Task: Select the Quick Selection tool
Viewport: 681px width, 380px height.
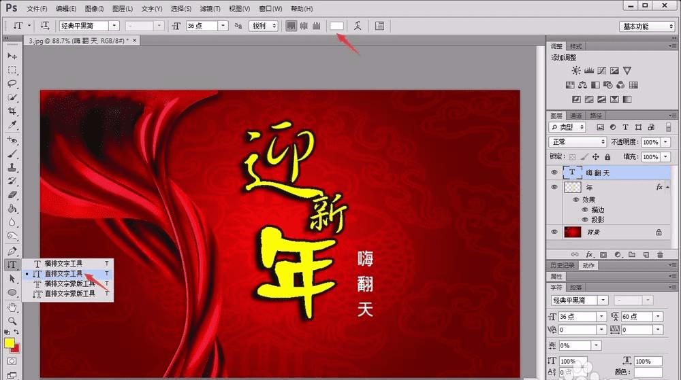Action: point(12,97)
